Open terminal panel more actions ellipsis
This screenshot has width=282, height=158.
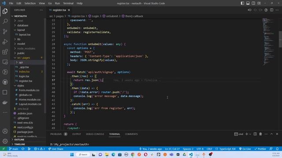click(266, 134)
